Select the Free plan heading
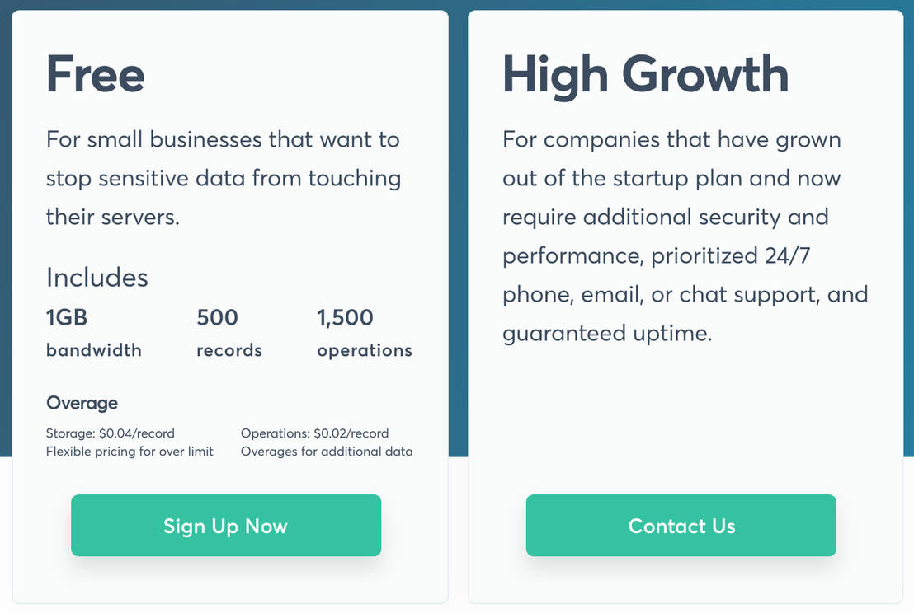This screenshot has height=613, width=914. pos(95,74)
